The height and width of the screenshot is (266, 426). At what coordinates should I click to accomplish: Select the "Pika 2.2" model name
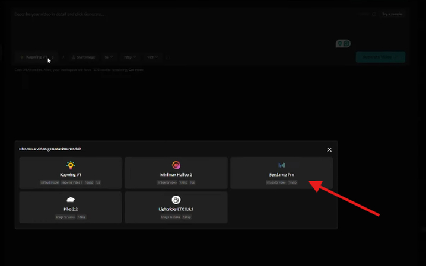click(x=71, y=209)
